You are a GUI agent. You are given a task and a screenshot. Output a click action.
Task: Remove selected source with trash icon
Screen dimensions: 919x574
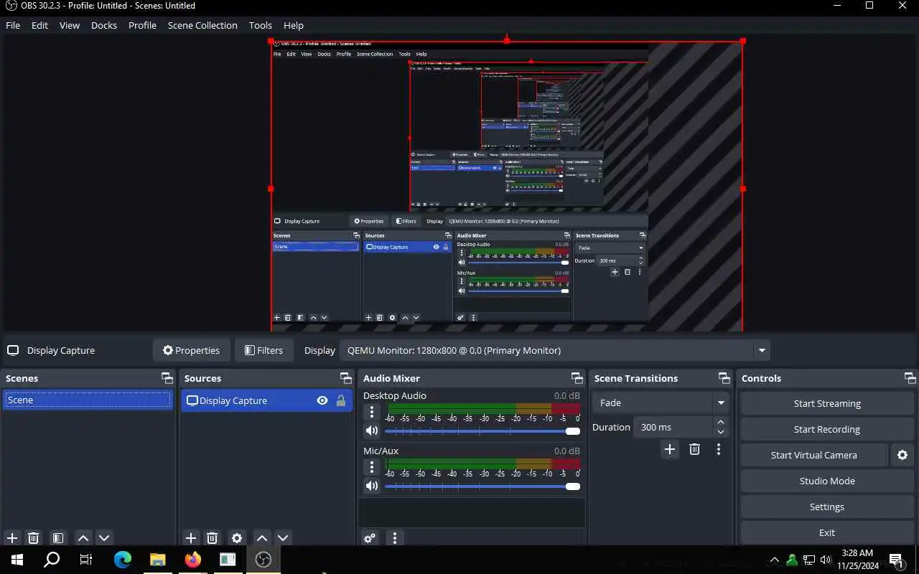[x=212, y=538]
